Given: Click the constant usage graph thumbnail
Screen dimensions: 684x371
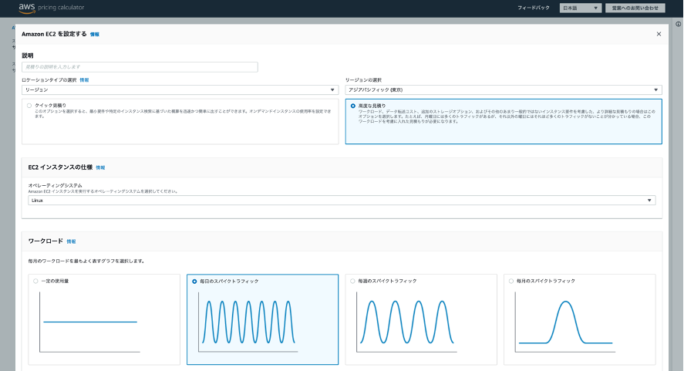Looking at the screenshot, I should pyautogui.click(x=90, y=322).
